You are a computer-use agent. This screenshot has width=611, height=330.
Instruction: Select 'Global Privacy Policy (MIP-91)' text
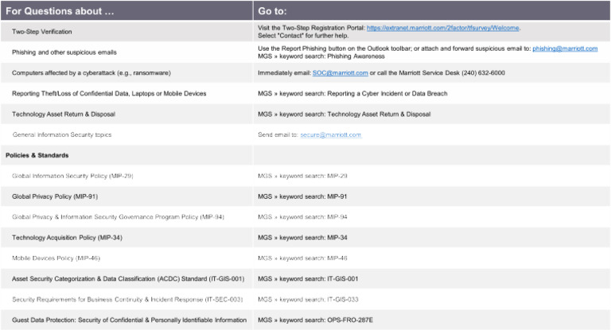pyautogui.click(x=55, y=196)
